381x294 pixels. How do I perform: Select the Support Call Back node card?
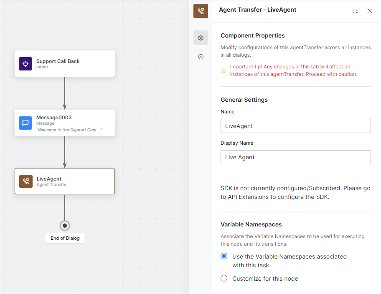(x=65, y=63)
